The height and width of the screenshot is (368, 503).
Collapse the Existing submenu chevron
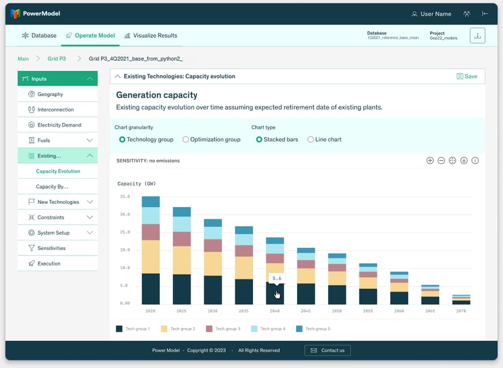coord(90,156)
